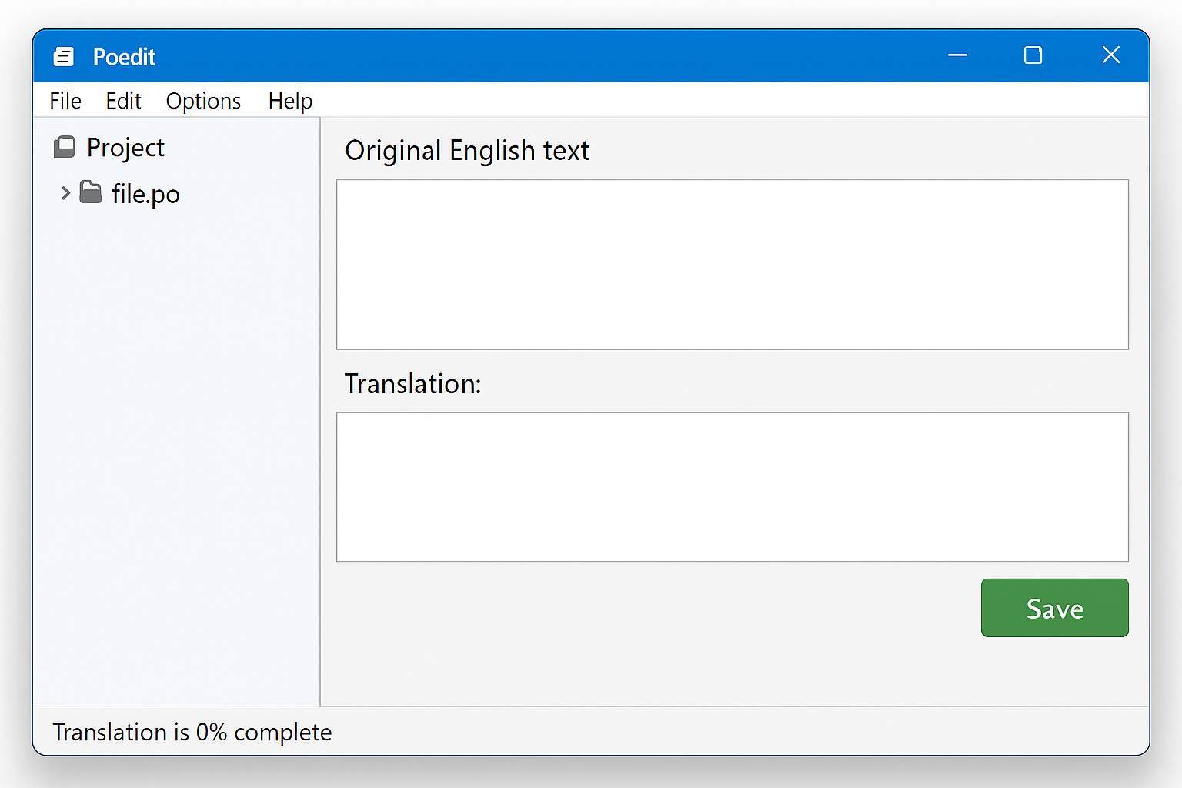Maximize the Poedit window
Screen dimensions: 1182x788
coord(1033,55)
